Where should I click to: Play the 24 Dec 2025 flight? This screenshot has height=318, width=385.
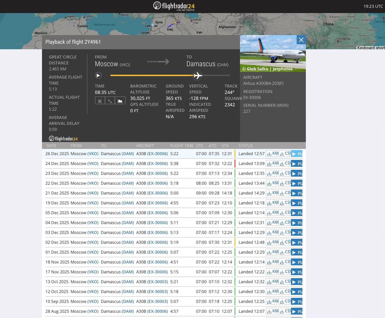(x=297, y=164)
